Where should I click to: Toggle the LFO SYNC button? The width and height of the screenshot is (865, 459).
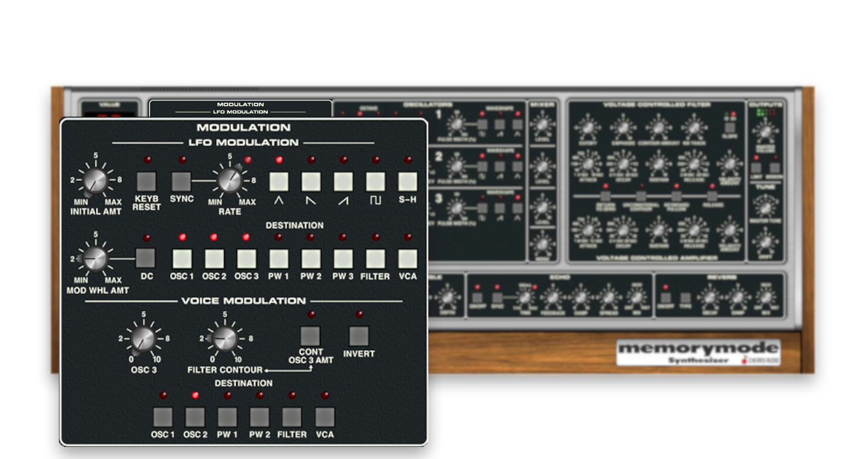181,180
